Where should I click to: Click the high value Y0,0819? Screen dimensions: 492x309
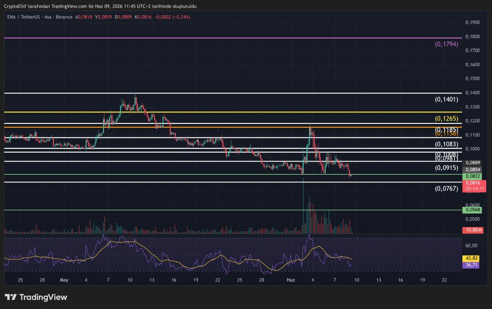point(104,17)
